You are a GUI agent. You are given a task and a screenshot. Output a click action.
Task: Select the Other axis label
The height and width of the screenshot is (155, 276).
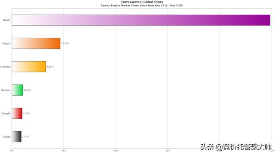(7, 137)
